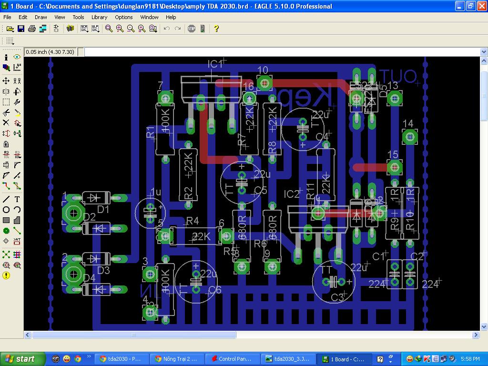Select the Via tool (green circle)
Screen dimensions: 488x366
coord(6,231)
